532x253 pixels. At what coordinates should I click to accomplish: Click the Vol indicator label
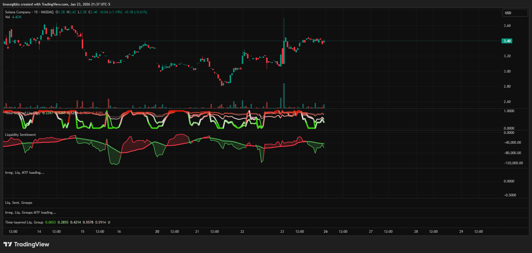pyautogui.click(x=8, y=17)
